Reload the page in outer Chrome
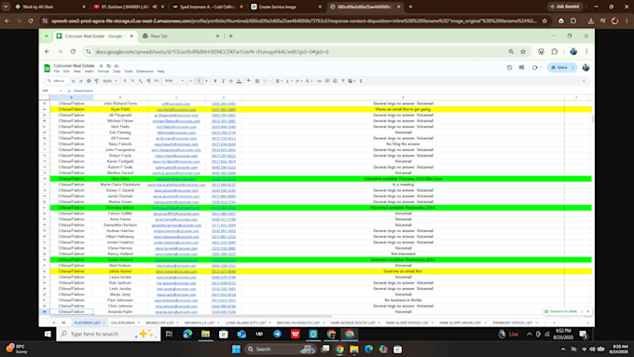This screenshot has height=357, width=634. point(31,21)
